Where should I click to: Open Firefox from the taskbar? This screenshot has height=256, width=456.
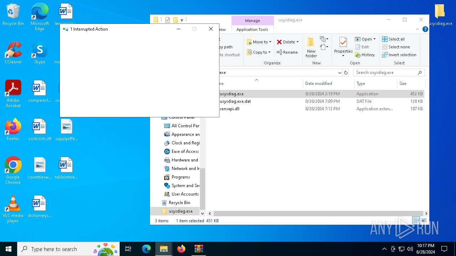[181, 249]
